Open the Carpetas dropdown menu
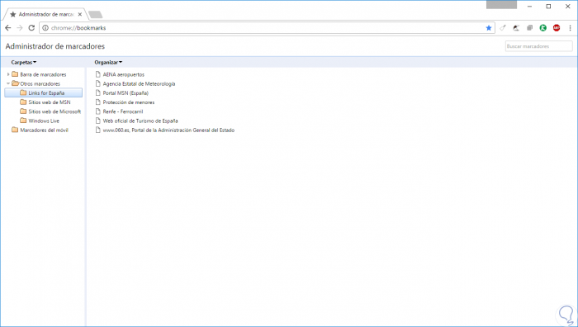The height and width of the screenshot is (327, 578). 24,62
